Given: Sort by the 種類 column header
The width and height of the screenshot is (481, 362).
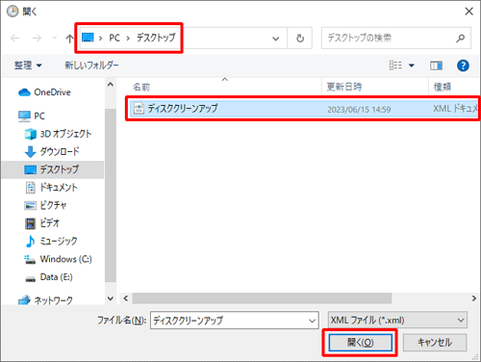Looking at the screenshot, I should tap(443, 87).
